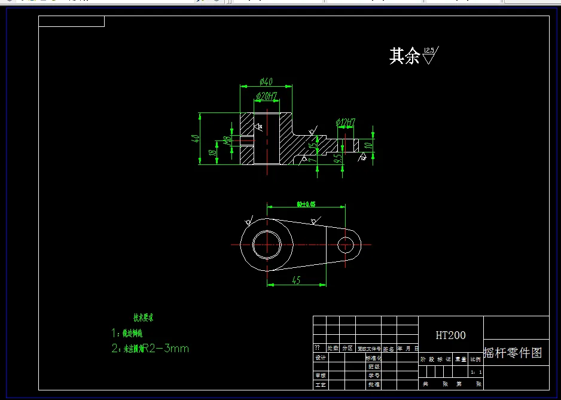
Task: Click the 阶段标记 header cell
Action: coord(435,359)
